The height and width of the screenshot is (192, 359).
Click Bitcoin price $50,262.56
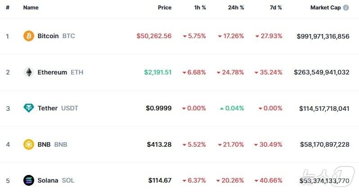154,36
